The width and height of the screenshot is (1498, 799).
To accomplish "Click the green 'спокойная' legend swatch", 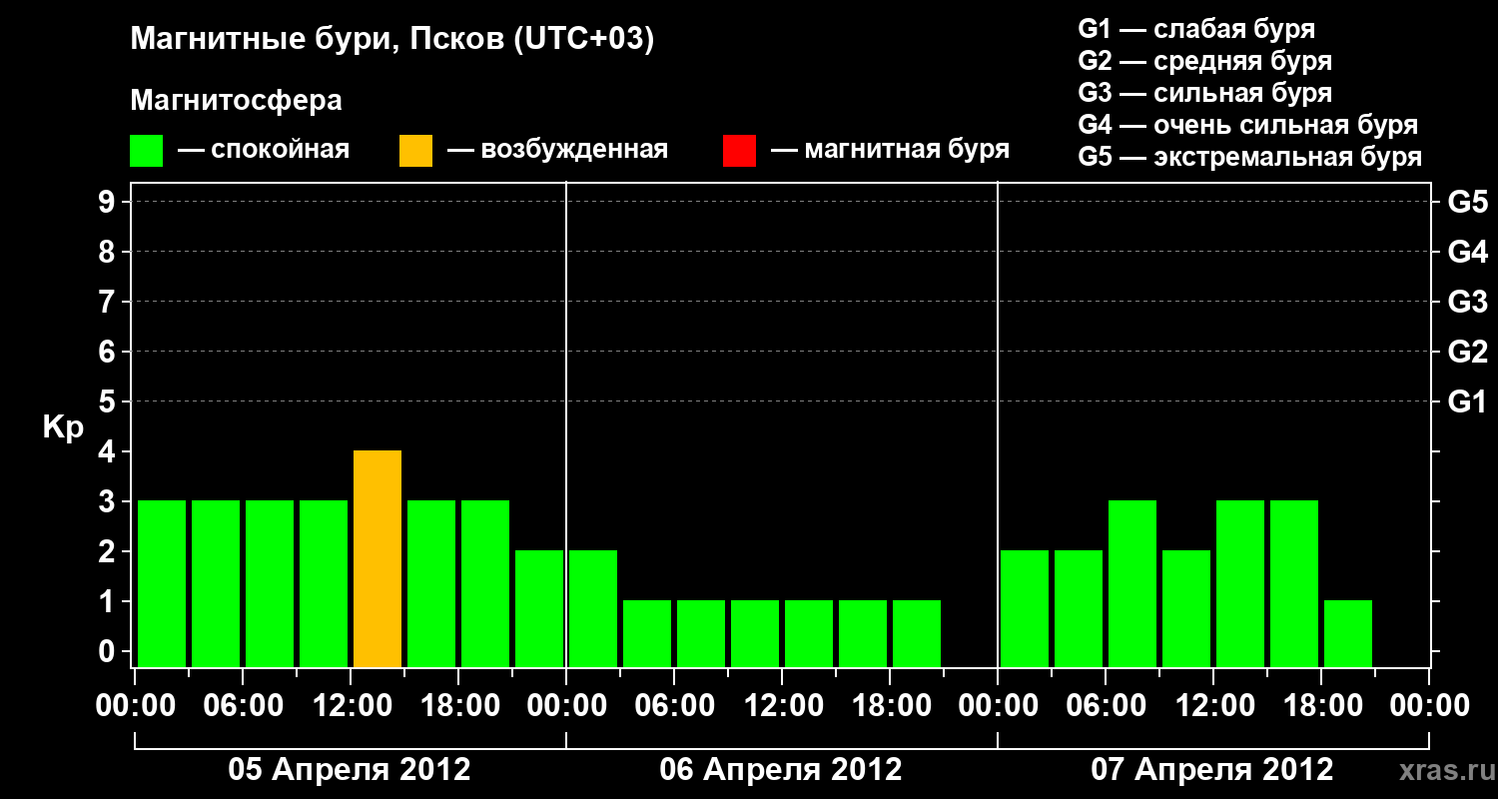I will (147, 151).
